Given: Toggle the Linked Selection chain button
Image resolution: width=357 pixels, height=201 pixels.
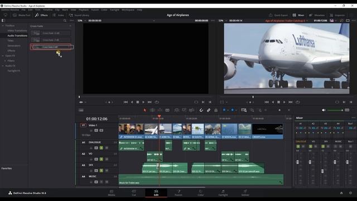Looking at the screenshot, I should [209, 110].
